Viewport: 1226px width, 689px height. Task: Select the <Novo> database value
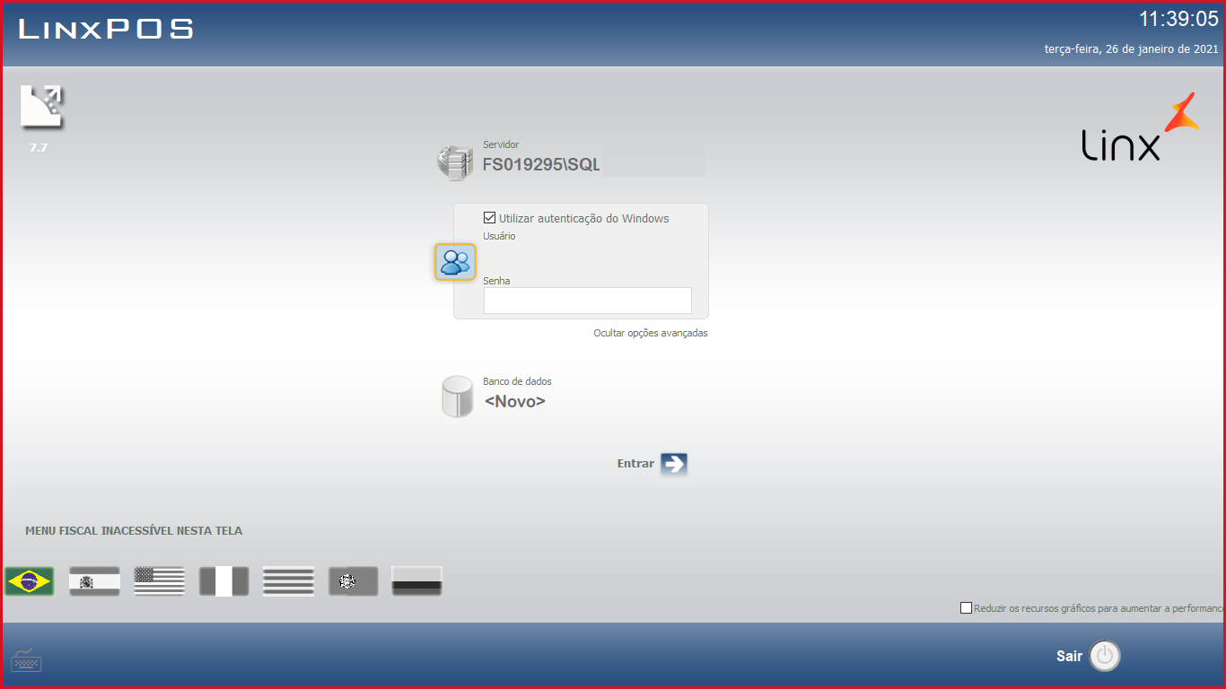click(x=515, y=402)
